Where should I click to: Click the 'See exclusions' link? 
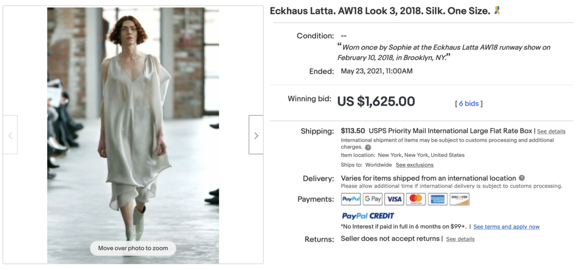click(x=414, y=165)
